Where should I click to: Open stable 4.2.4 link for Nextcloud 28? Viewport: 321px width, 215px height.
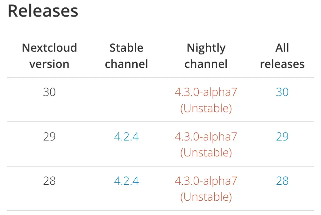pyautogui.click(x=126, y=181)
